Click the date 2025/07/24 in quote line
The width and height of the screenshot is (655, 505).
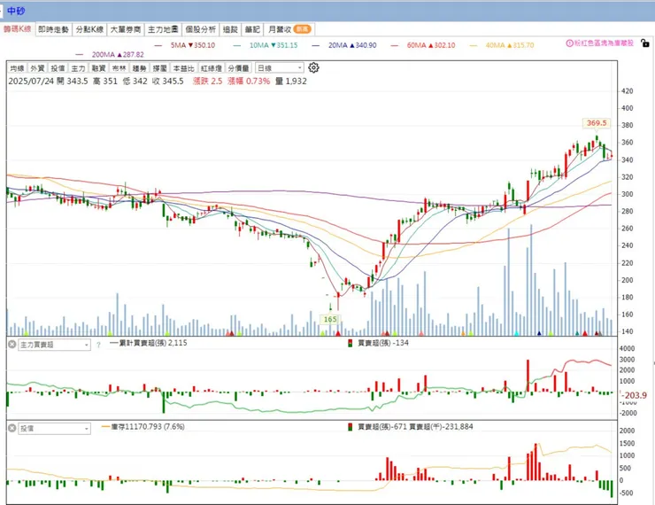point(31,82)
